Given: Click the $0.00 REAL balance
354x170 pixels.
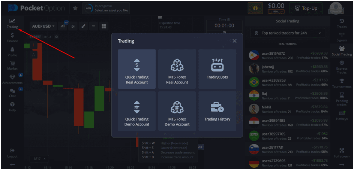Looking at the screenshot, I should pos(276,8).
